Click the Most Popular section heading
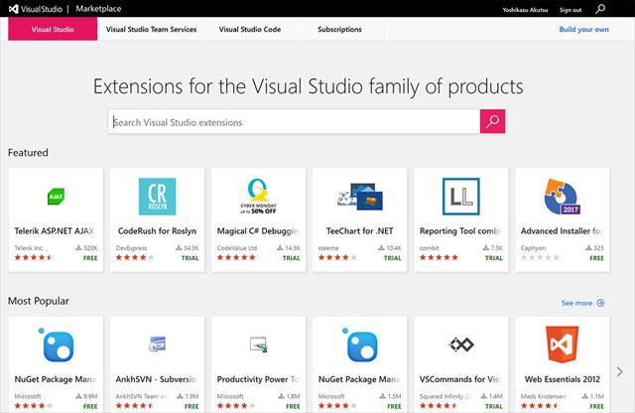635x413 pixels. point(39,301)
